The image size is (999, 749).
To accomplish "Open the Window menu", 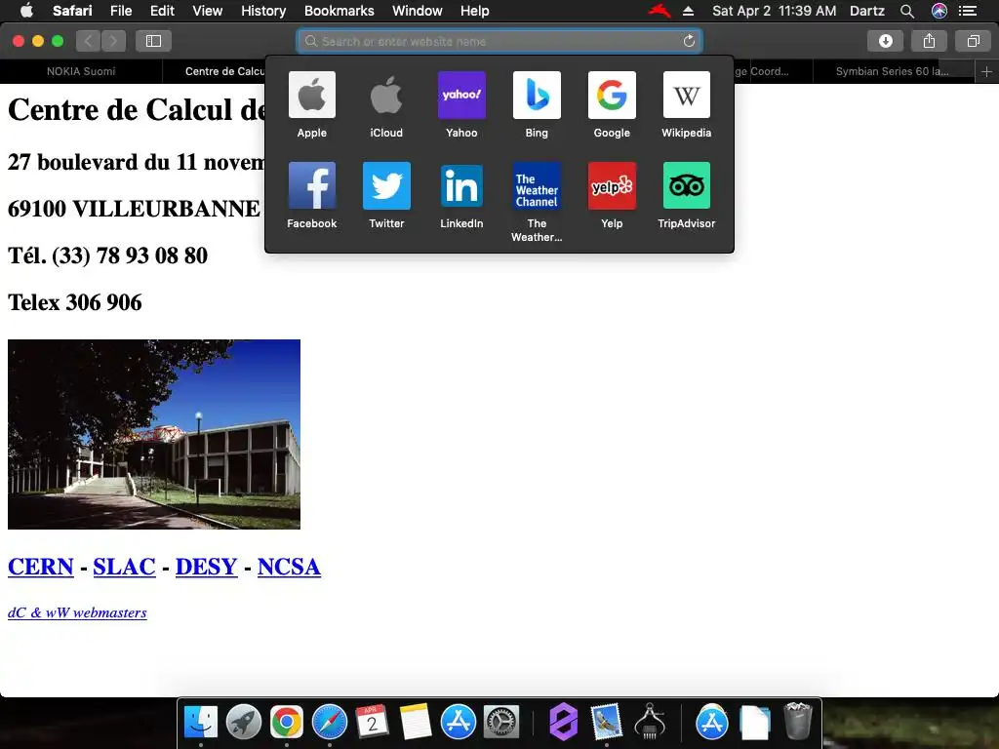I will point(417,11).
